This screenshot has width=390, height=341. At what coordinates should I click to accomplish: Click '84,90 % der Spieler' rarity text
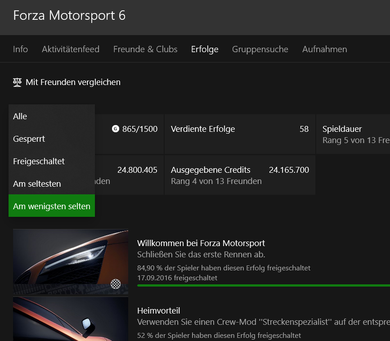(224, 268)
